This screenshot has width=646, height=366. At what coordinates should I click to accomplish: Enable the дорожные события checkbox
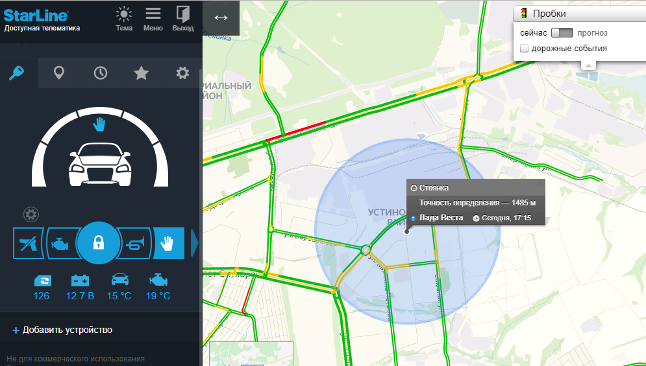524,49
